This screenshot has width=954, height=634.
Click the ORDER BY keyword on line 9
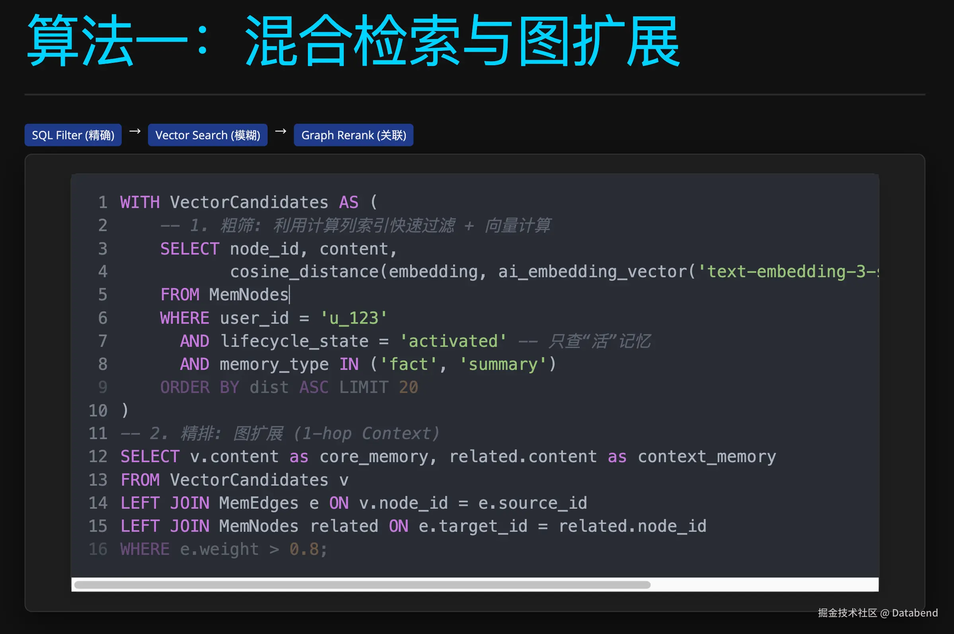coord(200,387)
